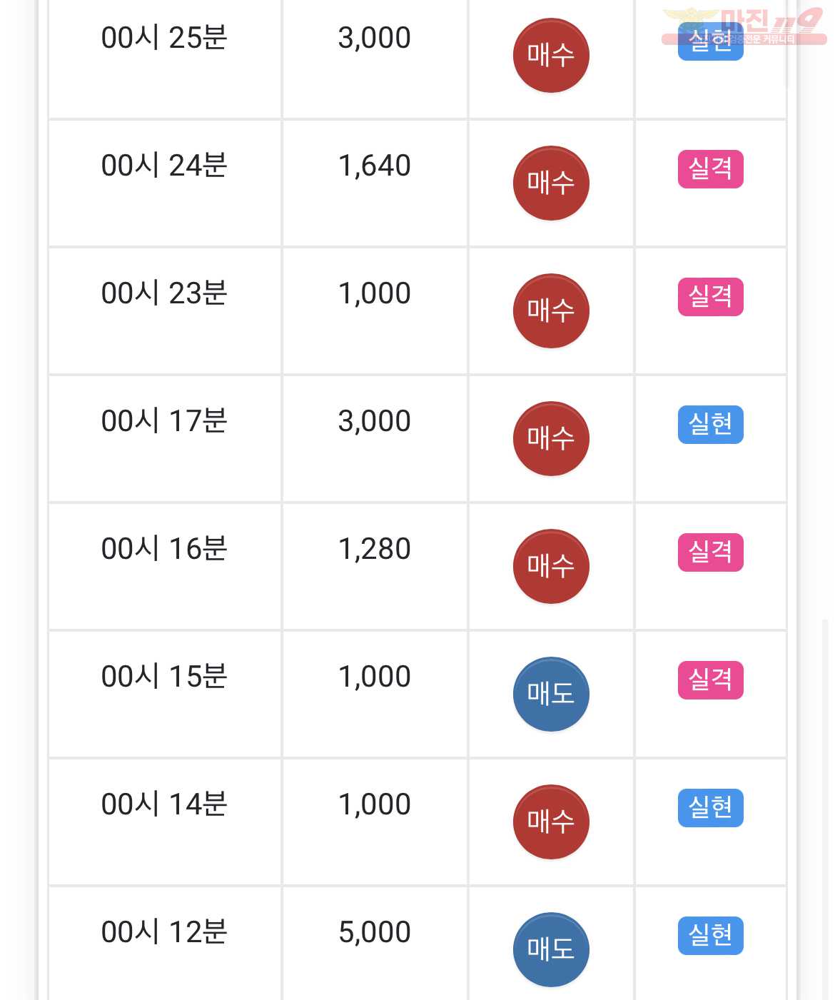The image size is (835, 1000).
Task: Click the blue 매도 circle in 00시 15분 row
Action: (x=551, y=694)
